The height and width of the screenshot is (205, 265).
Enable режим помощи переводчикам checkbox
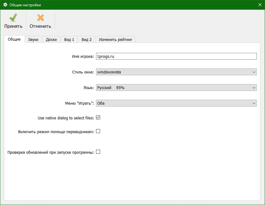point(98,131)
